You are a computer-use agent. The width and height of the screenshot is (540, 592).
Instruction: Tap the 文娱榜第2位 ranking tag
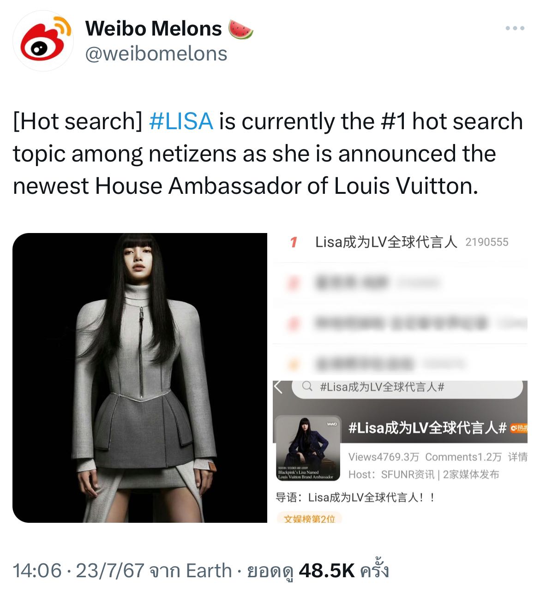tap(309, 519)
